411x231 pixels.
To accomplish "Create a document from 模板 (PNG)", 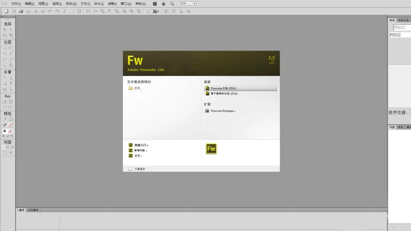I will click(222, 93).
